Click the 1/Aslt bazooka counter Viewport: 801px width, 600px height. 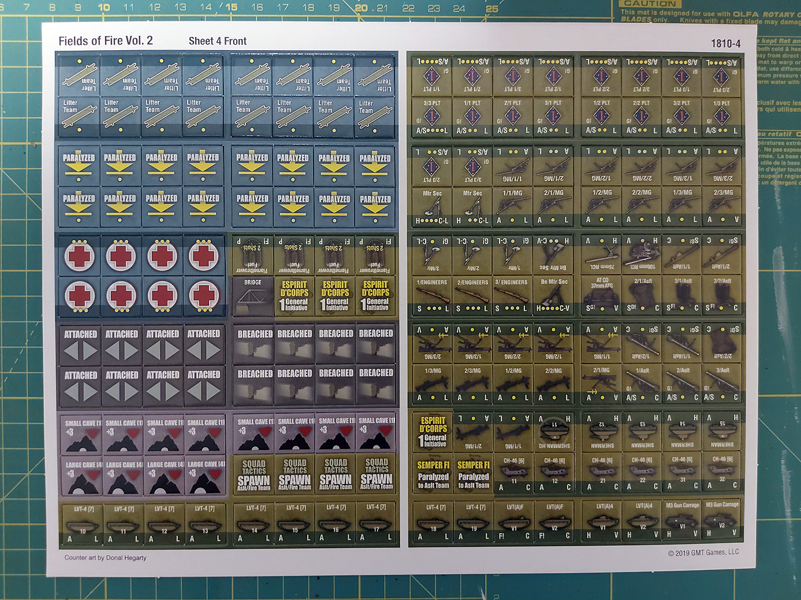pos(643,385)
